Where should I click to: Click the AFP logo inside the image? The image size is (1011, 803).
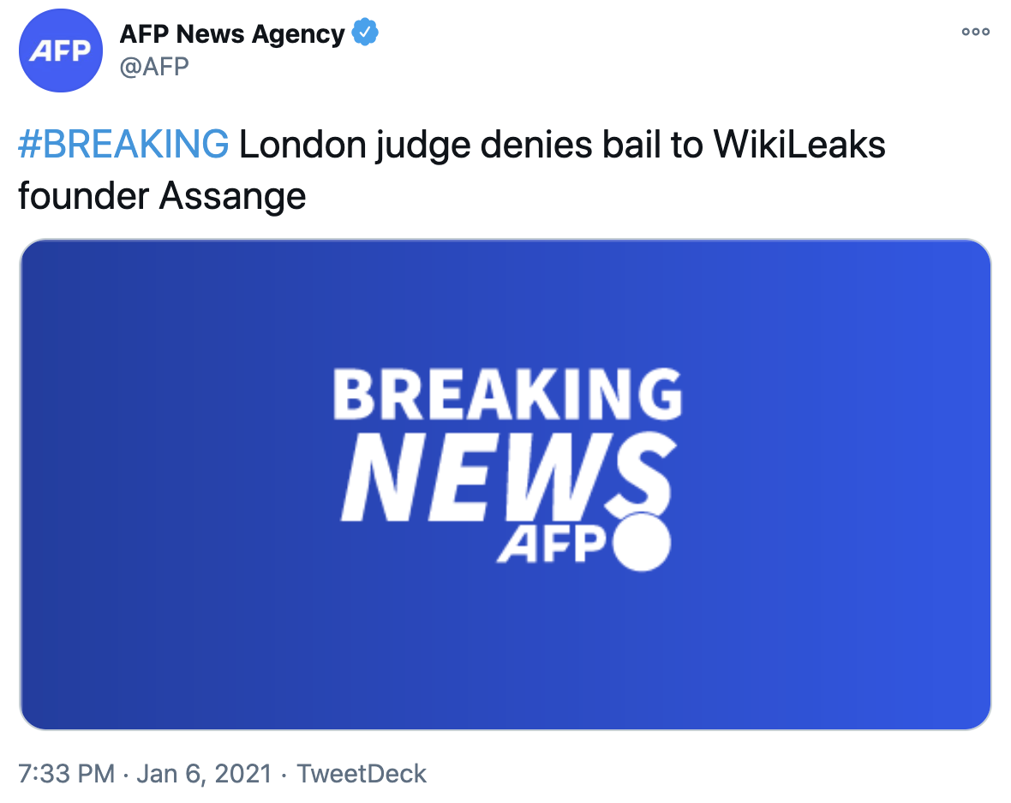click(x=551, y=545)
